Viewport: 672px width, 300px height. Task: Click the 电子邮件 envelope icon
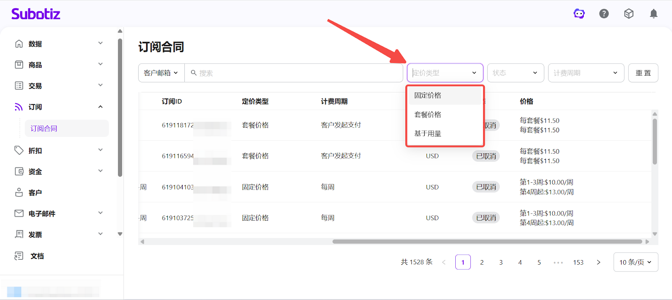pos(19,213)
